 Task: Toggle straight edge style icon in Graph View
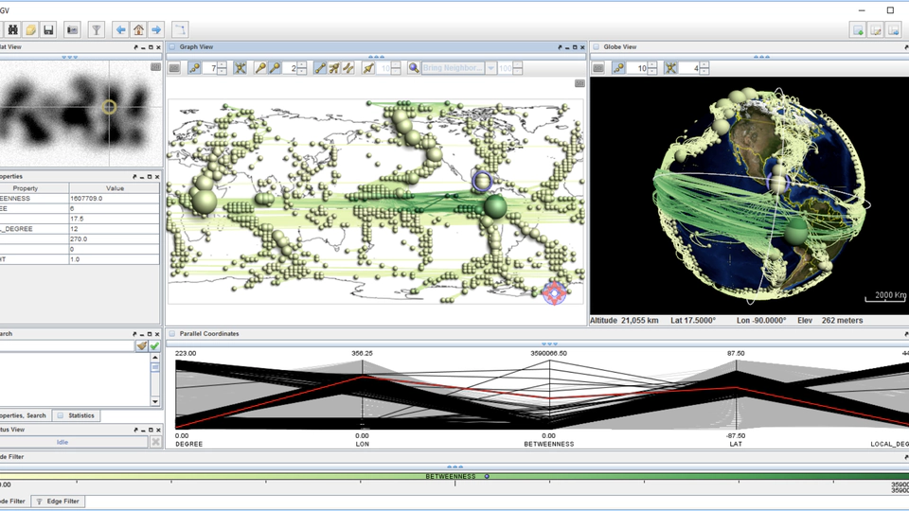click(x=320, y=68)
